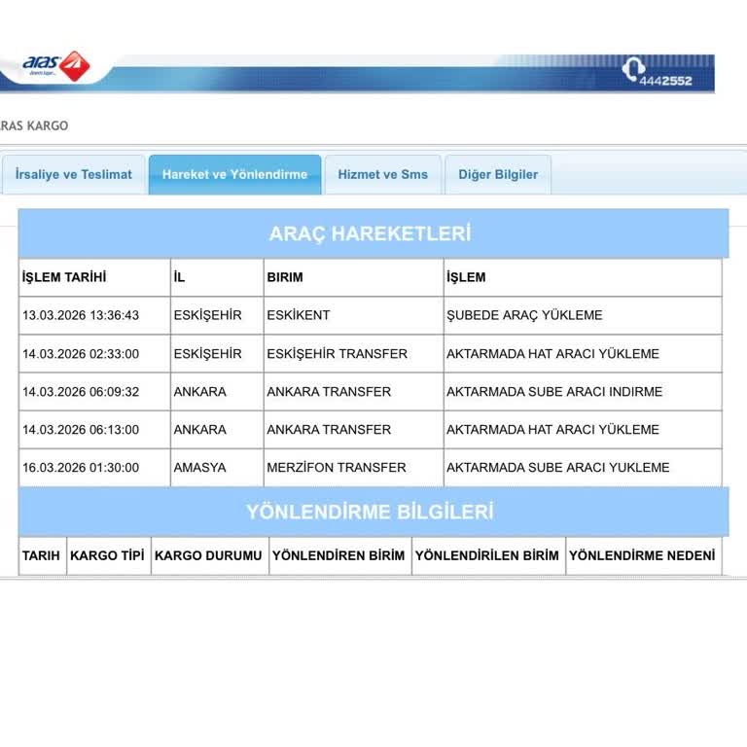
Task: Open the Diğer Bilgiler tab
Action: (x=498, y=174)
